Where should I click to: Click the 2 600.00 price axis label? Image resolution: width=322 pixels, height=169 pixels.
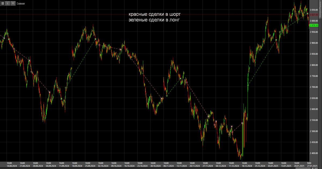[314, 109]
